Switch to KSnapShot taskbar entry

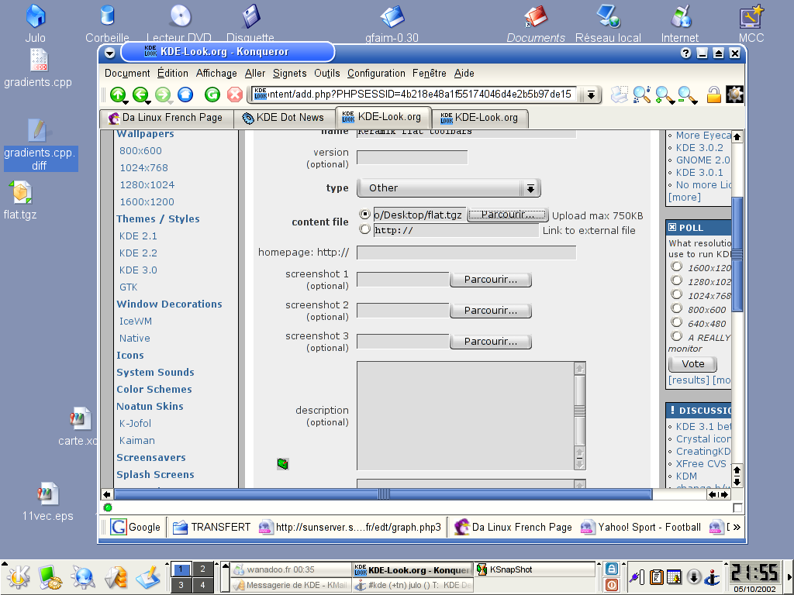534,569
